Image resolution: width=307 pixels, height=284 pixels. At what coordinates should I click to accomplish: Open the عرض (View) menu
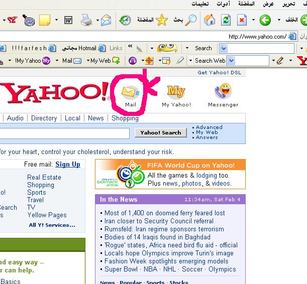268,4
